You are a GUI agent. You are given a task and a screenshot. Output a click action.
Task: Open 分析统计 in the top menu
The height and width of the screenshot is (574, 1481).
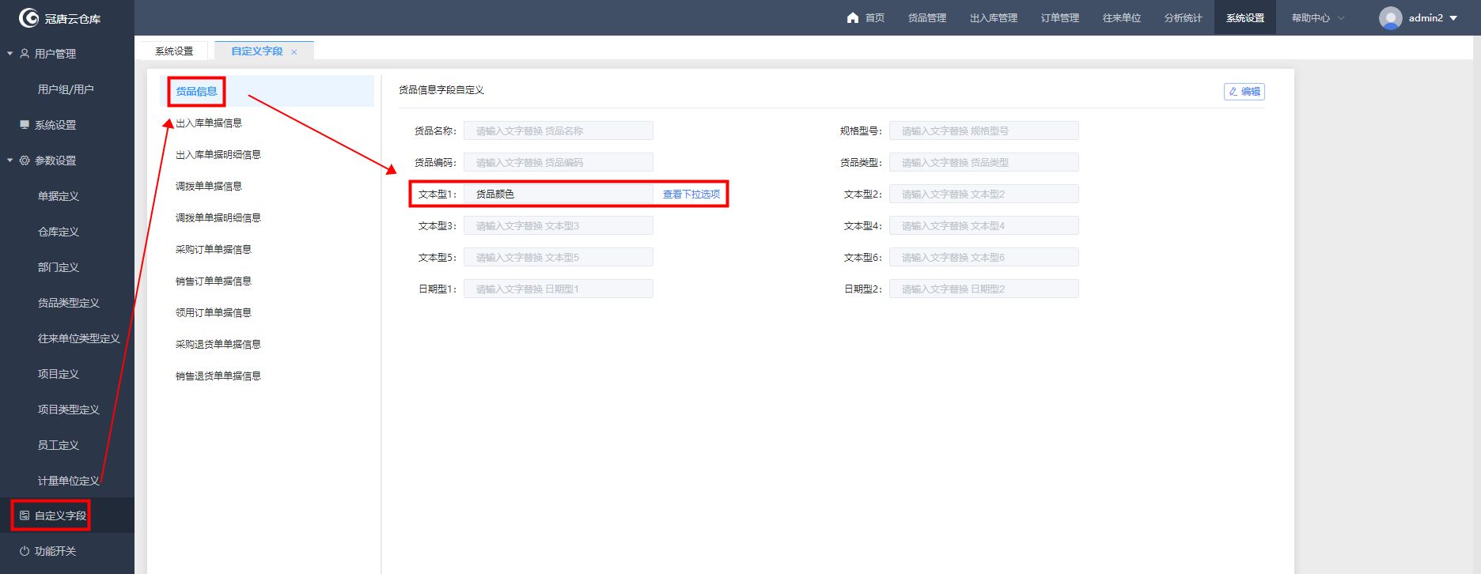tap(1184, 17)
